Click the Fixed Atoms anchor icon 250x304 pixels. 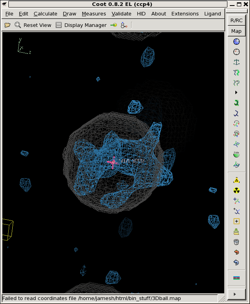pyautogui.click(x=237, y=62)
